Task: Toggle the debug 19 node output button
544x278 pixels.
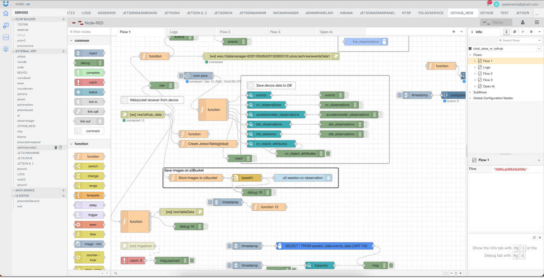Action: [x=206, y=226]
